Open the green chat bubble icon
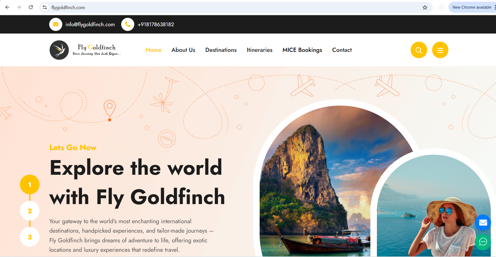 pos(483,242)
